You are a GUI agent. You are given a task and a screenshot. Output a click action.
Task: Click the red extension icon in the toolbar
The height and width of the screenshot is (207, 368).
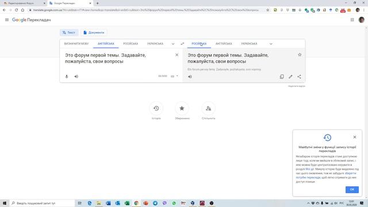tap(343, 10)
